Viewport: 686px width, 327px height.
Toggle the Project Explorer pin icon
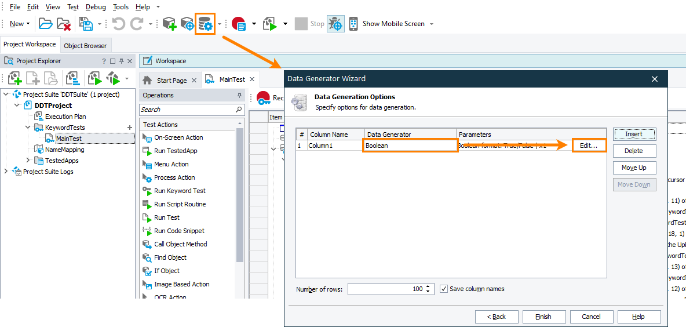click(x=122, y=61)
